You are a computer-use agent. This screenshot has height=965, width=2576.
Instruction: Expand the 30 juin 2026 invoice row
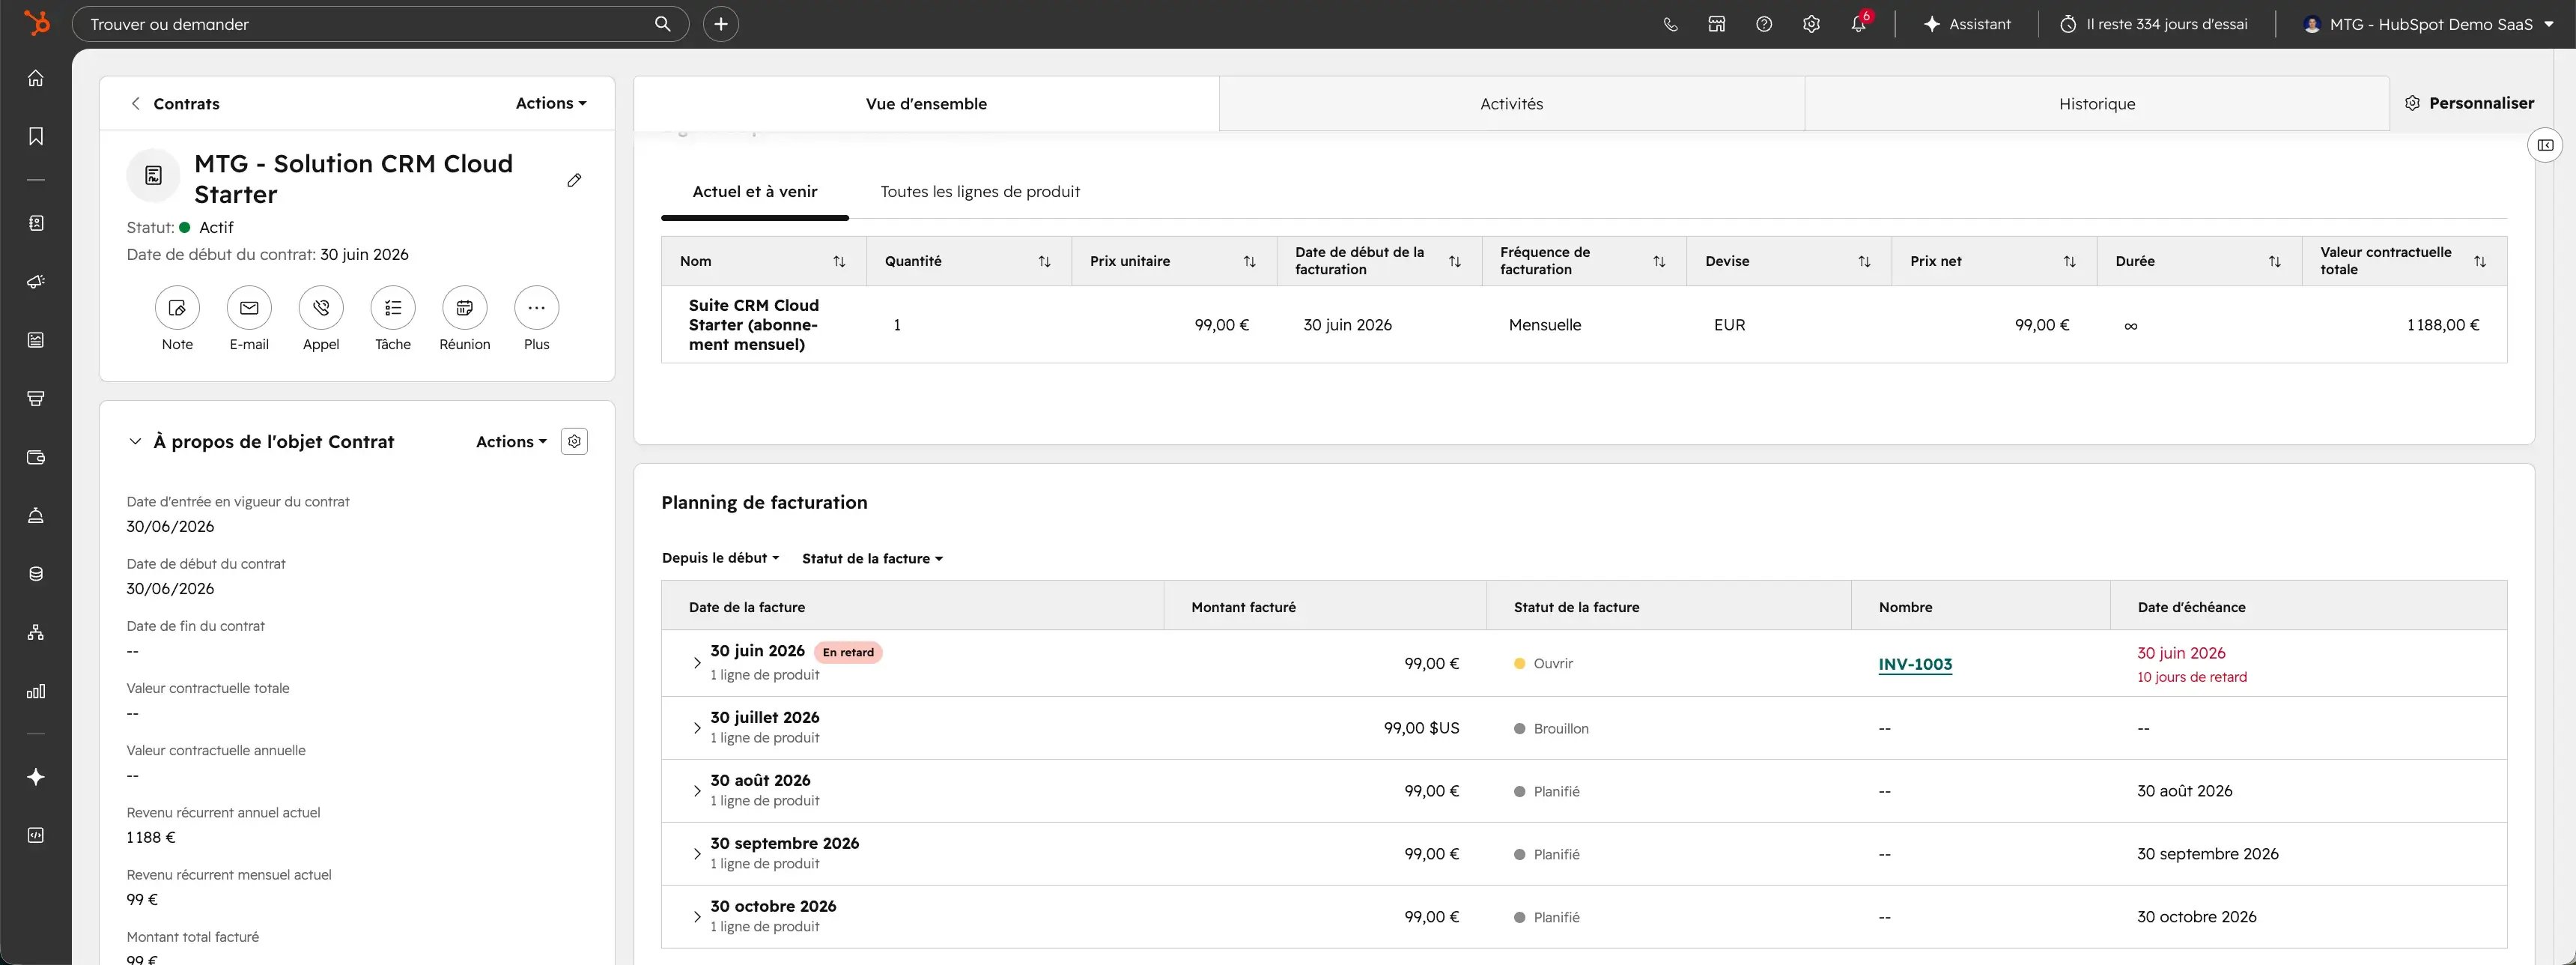point(697,663)
